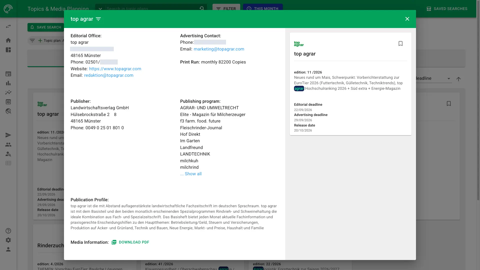The height and width of the screenshot is (270, 480).
Task: Open the trend insights icon in sidebar
Action: (x=8, y=92)
